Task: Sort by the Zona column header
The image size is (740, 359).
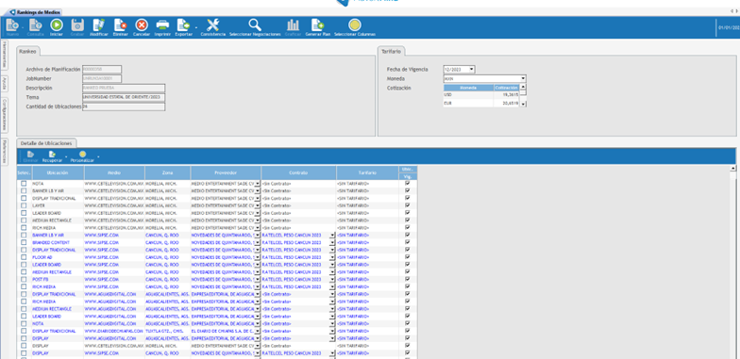Action: click(168, 173)
